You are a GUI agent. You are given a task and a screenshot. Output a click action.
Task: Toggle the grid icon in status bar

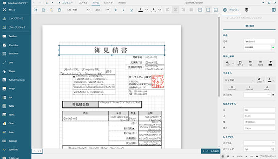(x=222, y=156)
